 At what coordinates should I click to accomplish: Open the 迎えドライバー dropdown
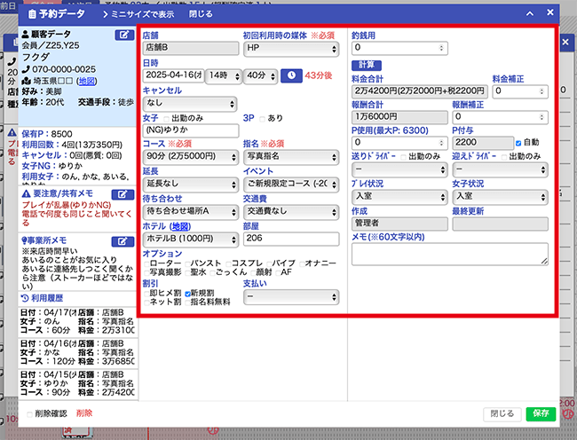point(500,169)
